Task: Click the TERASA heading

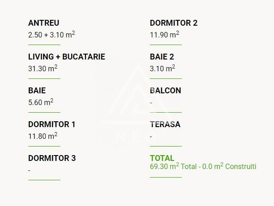Action: pos(165,124)
